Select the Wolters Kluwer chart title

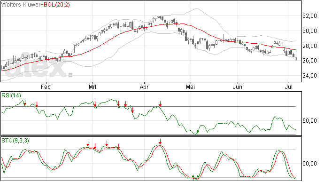coord(21,5)
